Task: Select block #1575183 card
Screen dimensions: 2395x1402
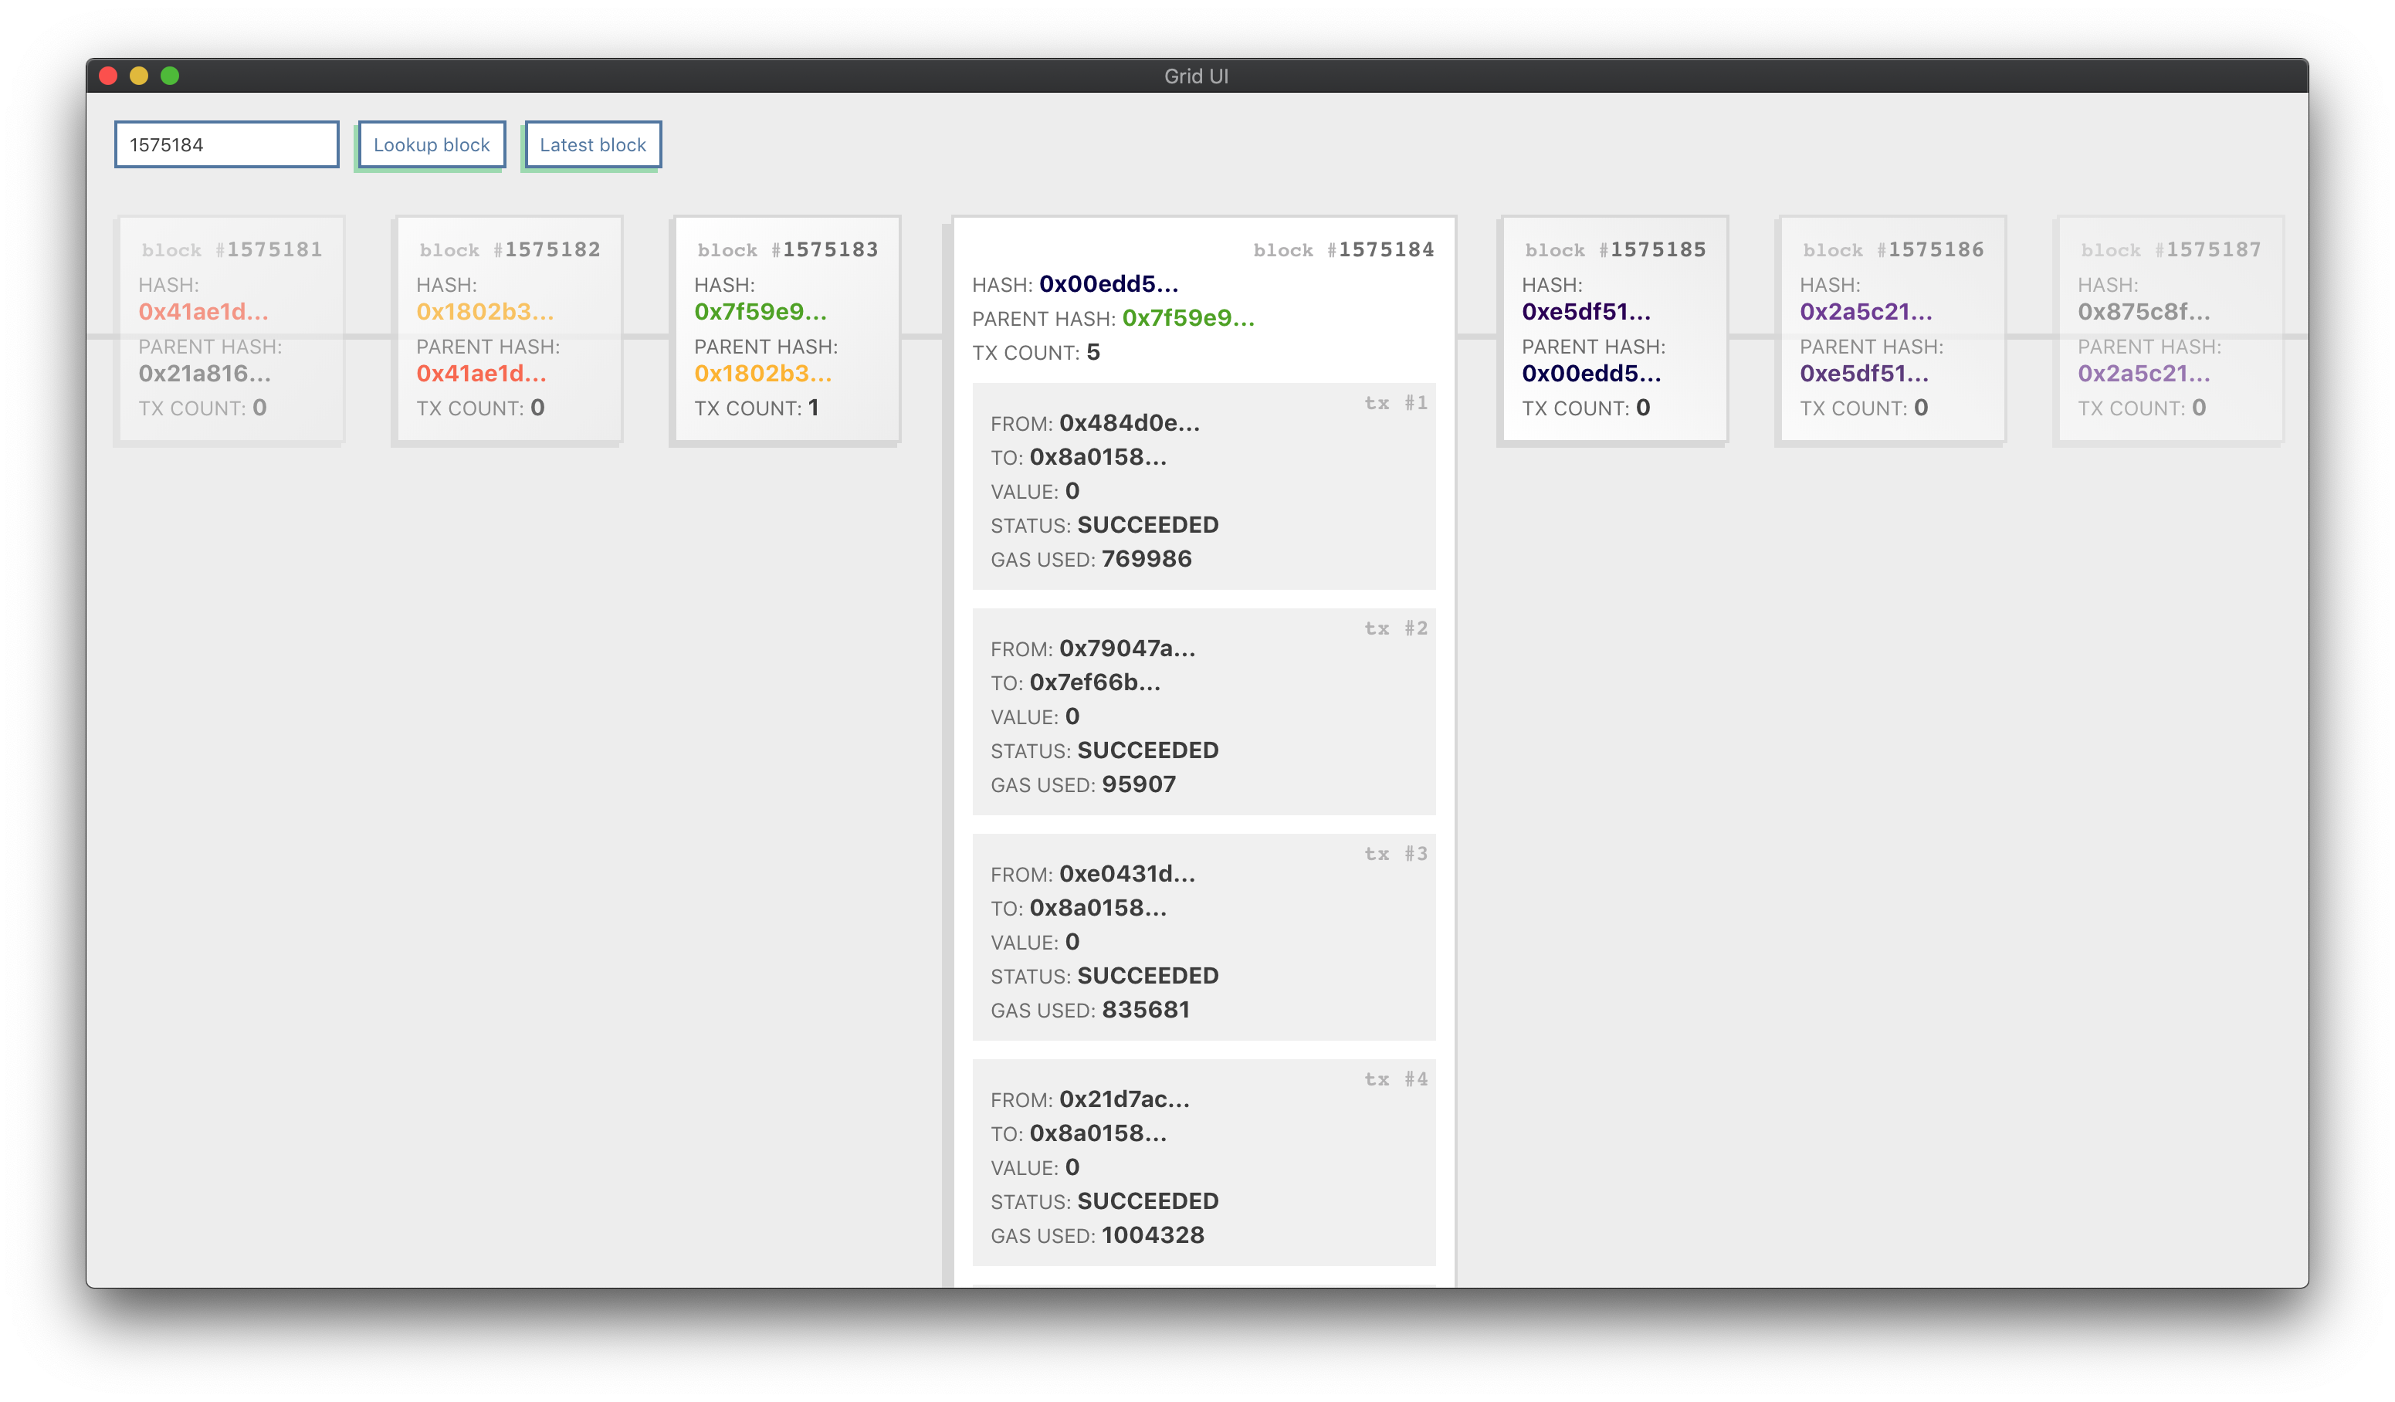Action: 785,329
